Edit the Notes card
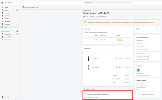The image size is (162, 100). pyautogui.click(x=157, y=29)
